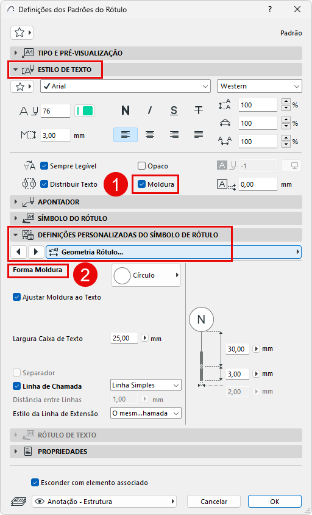312x515 pixels.
Task: Decrease width scale percent stepper down
Action: (x=286, y=126)
